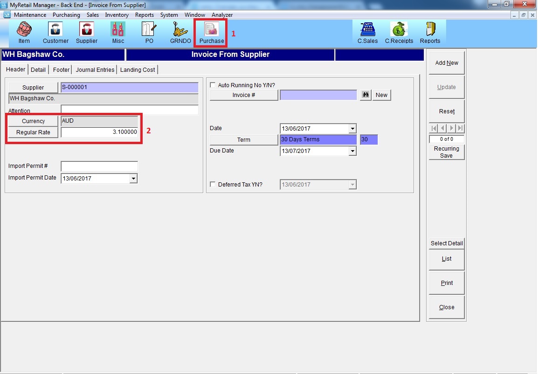Image resolution: width=538 pixels, height=374 pixels.
Task: Switch to the Detail tab
Action: coord(38,69)
